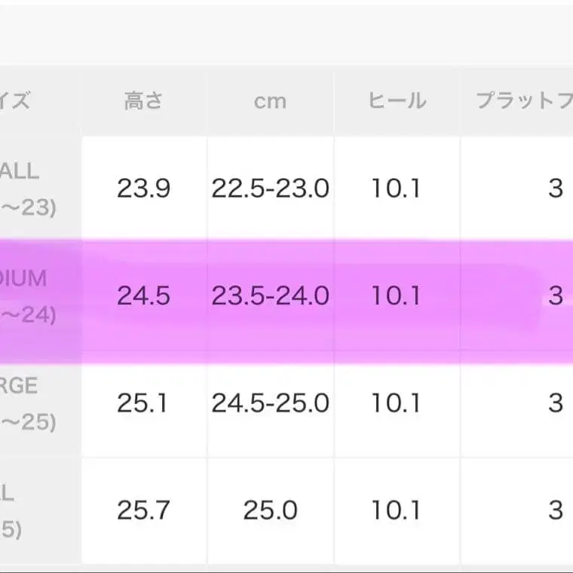Viewport: 573px width, 573px height.
Task: Click the 25.0 cm cell in last row
Action: point(271,510)
